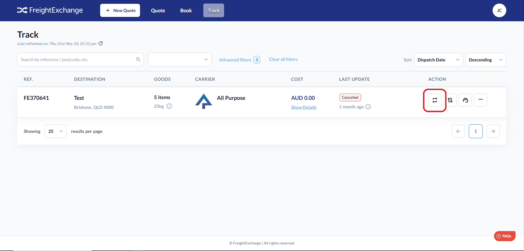This screenshot has width=524, height=251.
Task: Click the Cancelled status badge
Action: click(350, 97)
